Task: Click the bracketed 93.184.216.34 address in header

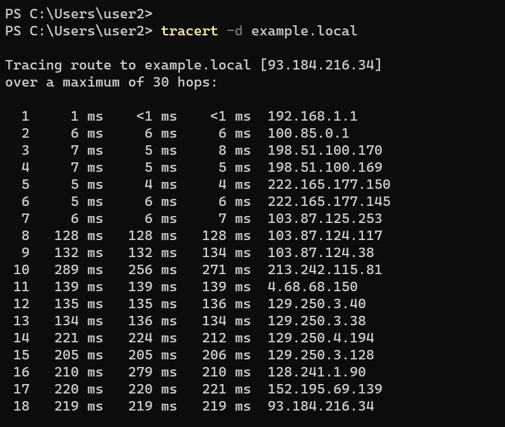Action: click(321, 65)
